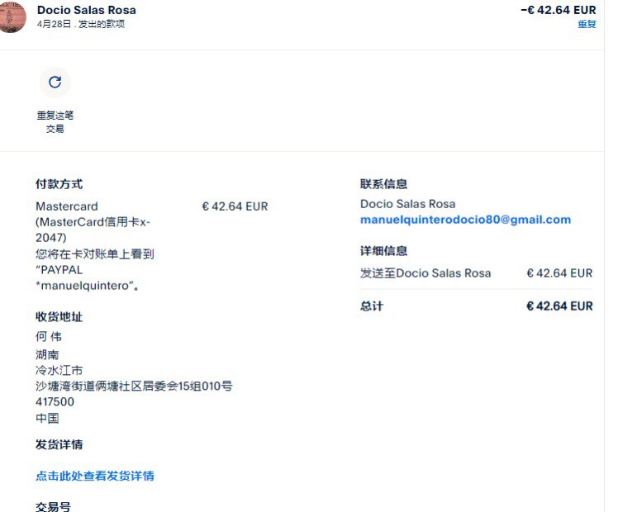Click the 详细信息 section heading
618x512 pixels.
pyautogui.click(x=383, y=251)
